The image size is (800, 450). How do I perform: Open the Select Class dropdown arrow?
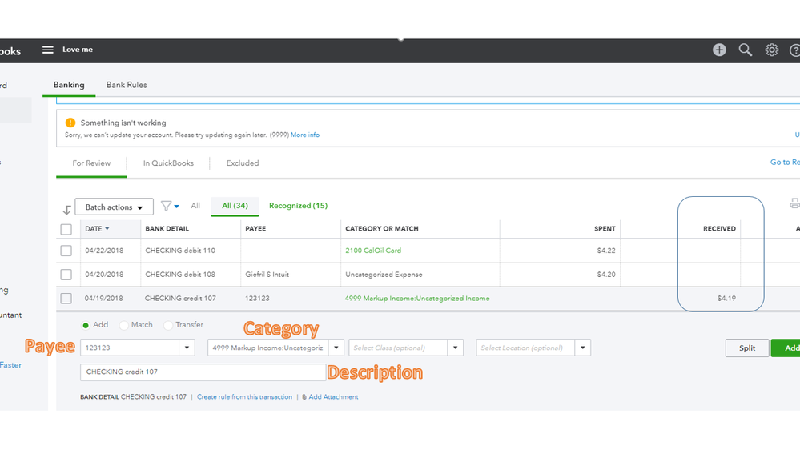(x=455, y=348)
